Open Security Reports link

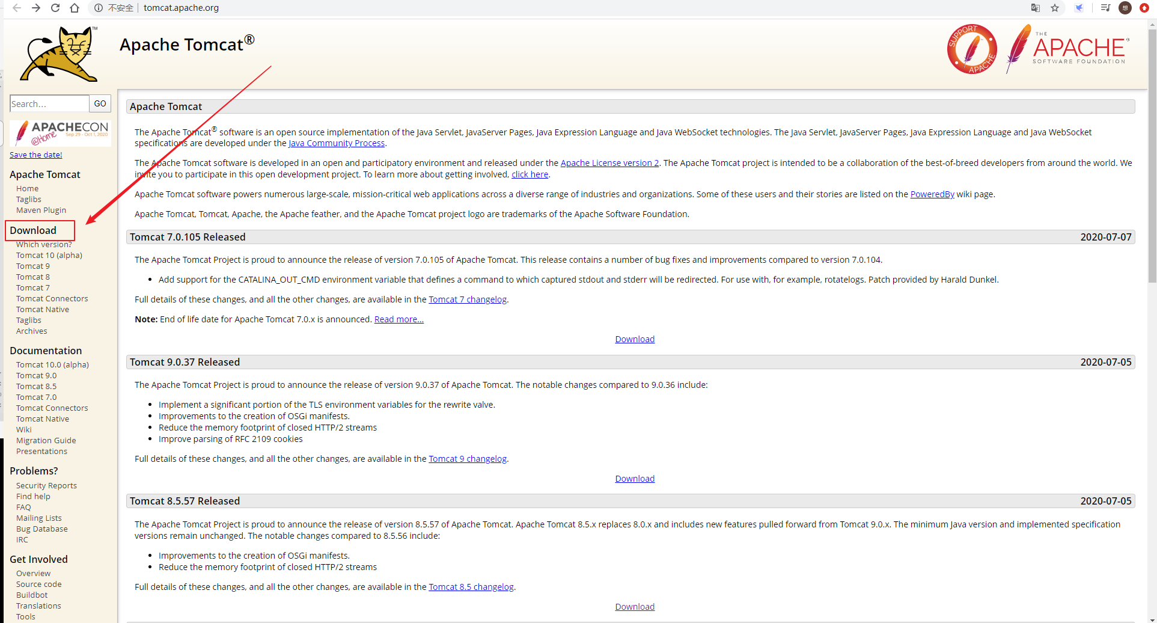(46, 485)
